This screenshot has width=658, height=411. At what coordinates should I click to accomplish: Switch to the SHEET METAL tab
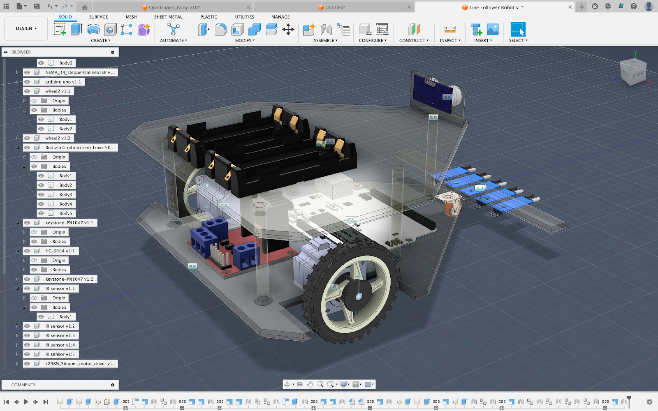[168, 17]
